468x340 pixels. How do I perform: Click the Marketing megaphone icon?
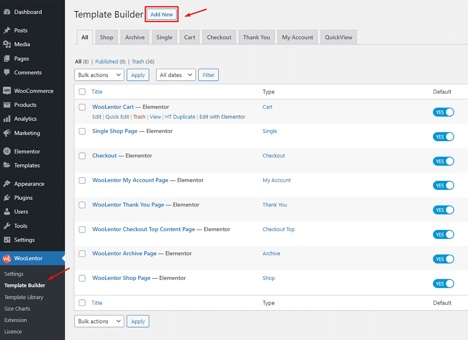[x=7, y=133]
